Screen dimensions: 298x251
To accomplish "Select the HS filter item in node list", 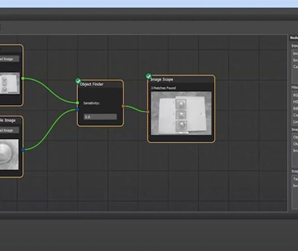I will [295, 102].
